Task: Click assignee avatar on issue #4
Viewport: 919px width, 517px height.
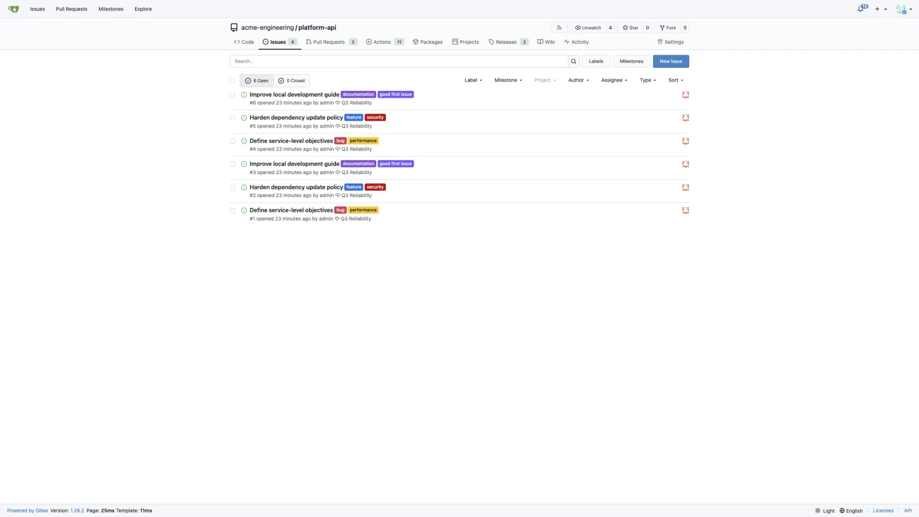Action: [685, 141]
